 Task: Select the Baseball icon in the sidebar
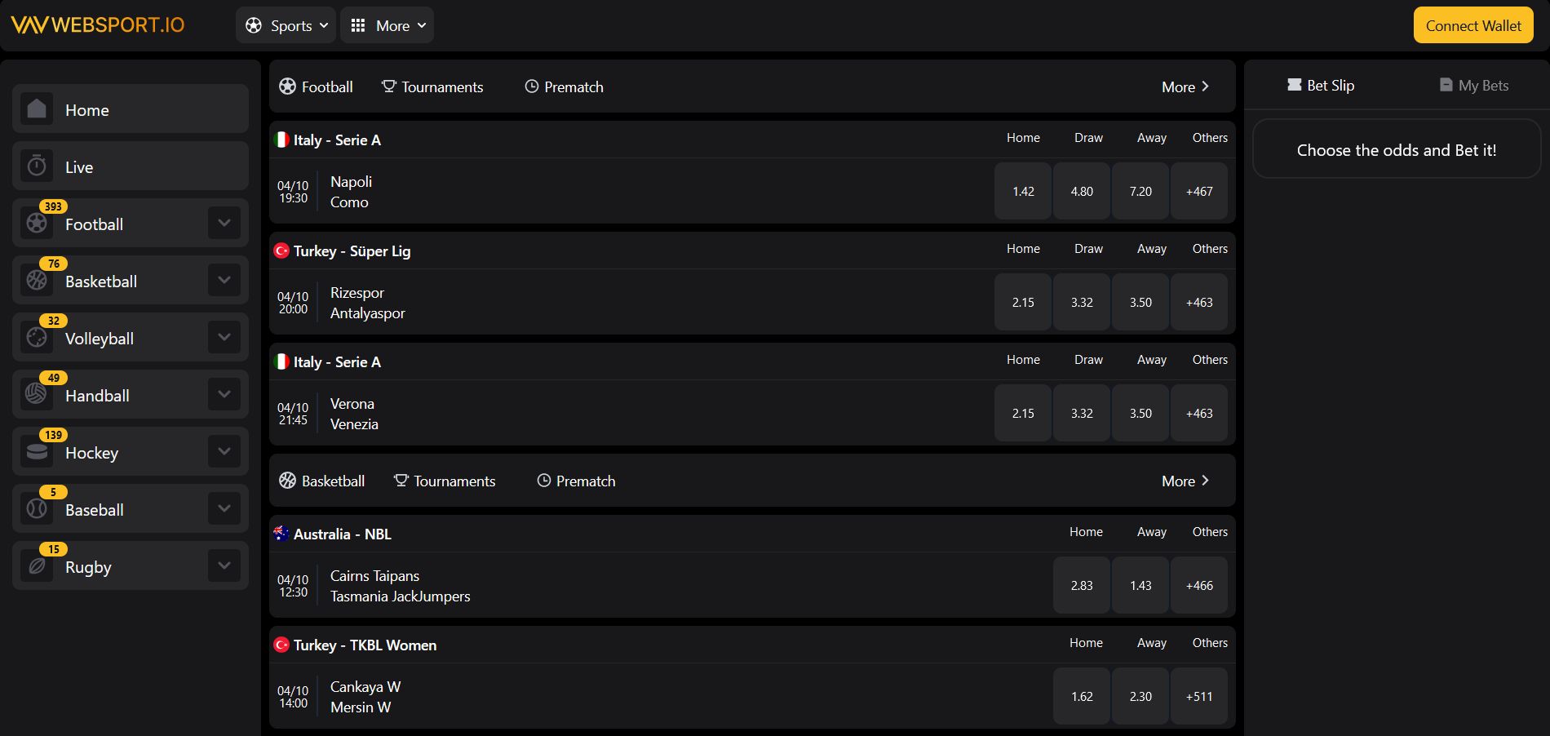(x=37, y=508)
